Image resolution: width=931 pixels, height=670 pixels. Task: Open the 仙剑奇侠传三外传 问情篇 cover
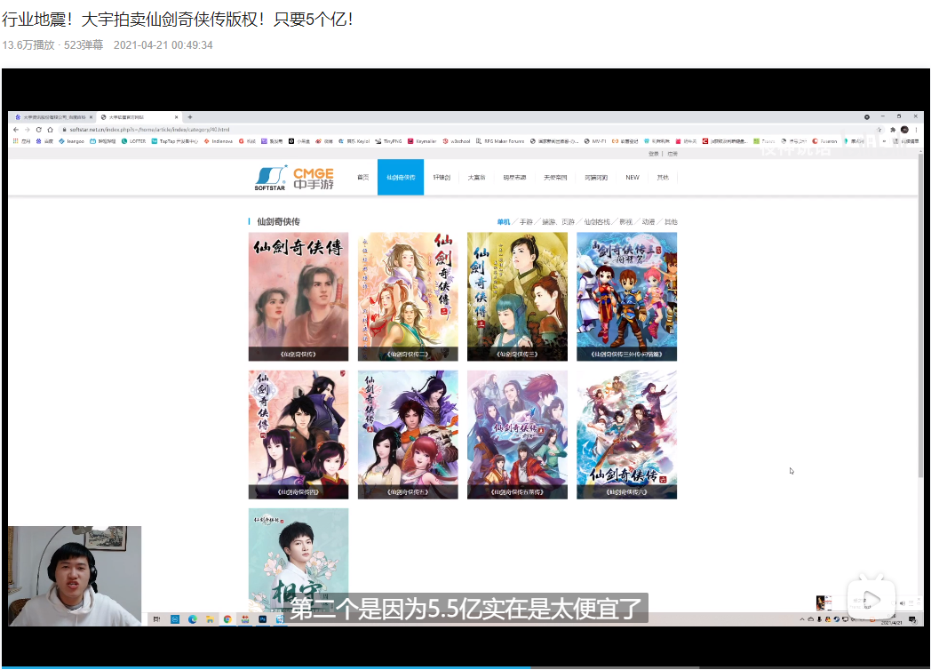click(626, 297)
